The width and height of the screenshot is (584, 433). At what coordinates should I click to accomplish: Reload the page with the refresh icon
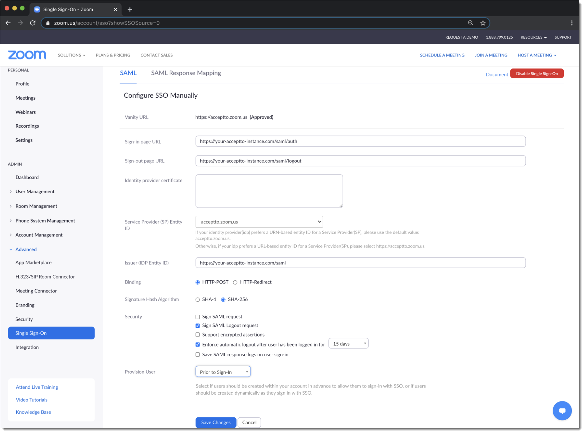pos(33,23)
